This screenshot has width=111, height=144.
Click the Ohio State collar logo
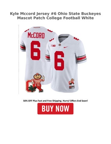60,45
